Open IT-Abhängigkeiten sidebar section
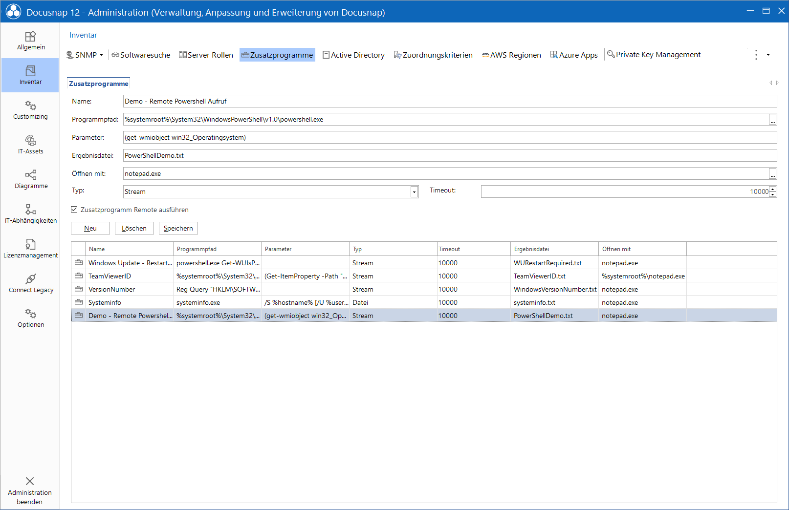 30,214
